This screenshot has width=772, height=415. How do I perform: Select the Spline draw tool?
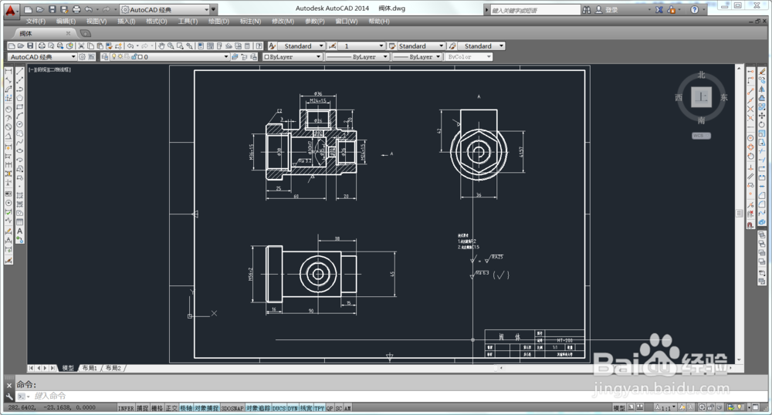point(20,142)
